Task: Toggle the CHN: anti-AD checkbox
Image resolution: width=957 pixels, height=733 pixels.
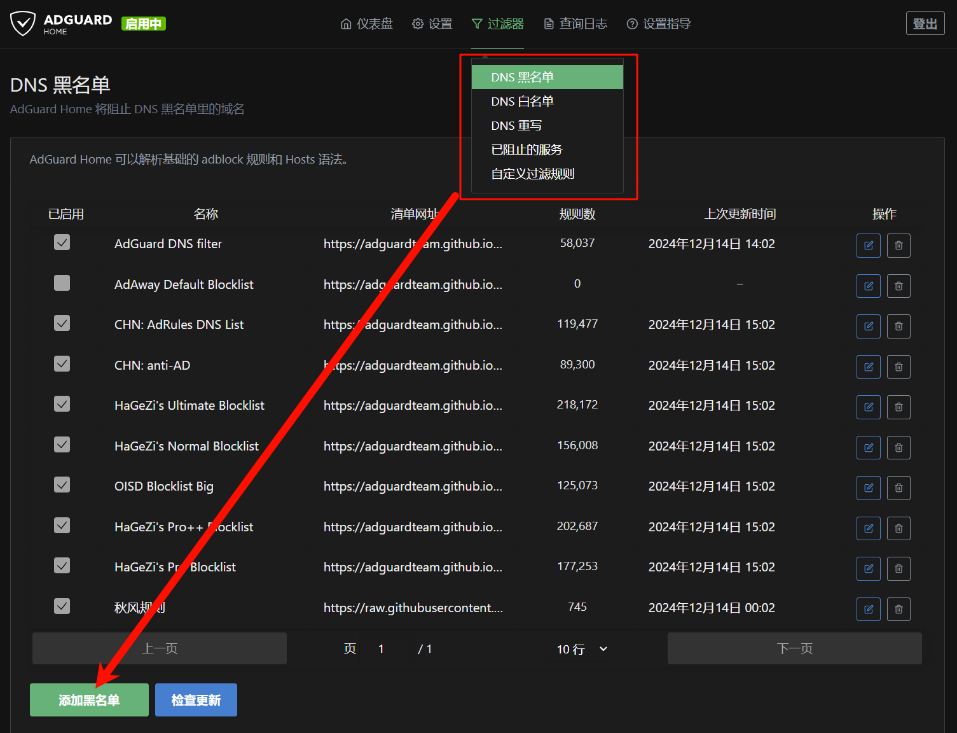Action: 62,363
